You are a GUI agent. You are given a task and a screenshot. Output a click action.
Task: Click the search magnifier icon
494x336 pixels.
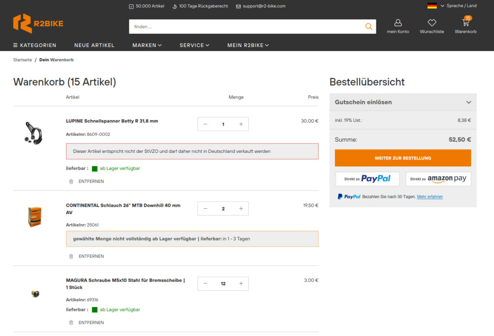click(x=369, y=27)
